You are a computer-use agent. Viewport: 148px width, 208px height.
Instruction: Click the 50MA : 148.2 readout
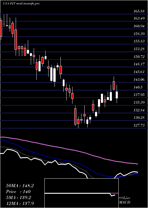(20, 186)
